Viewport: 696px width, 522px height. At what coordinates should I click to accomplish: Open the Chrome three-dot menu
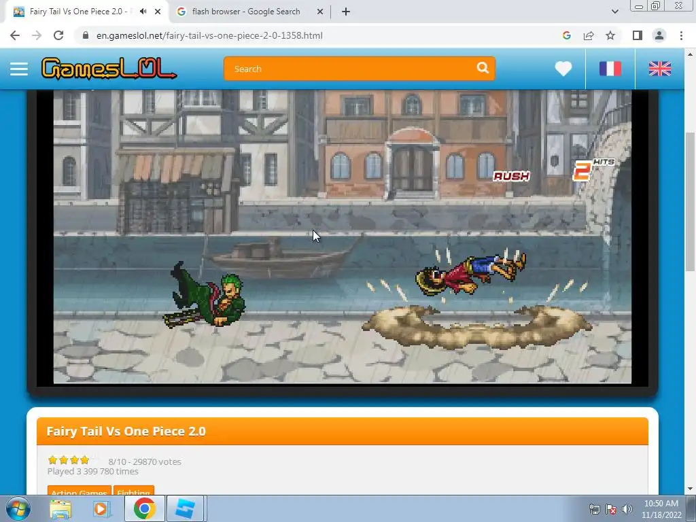point(681,35)
